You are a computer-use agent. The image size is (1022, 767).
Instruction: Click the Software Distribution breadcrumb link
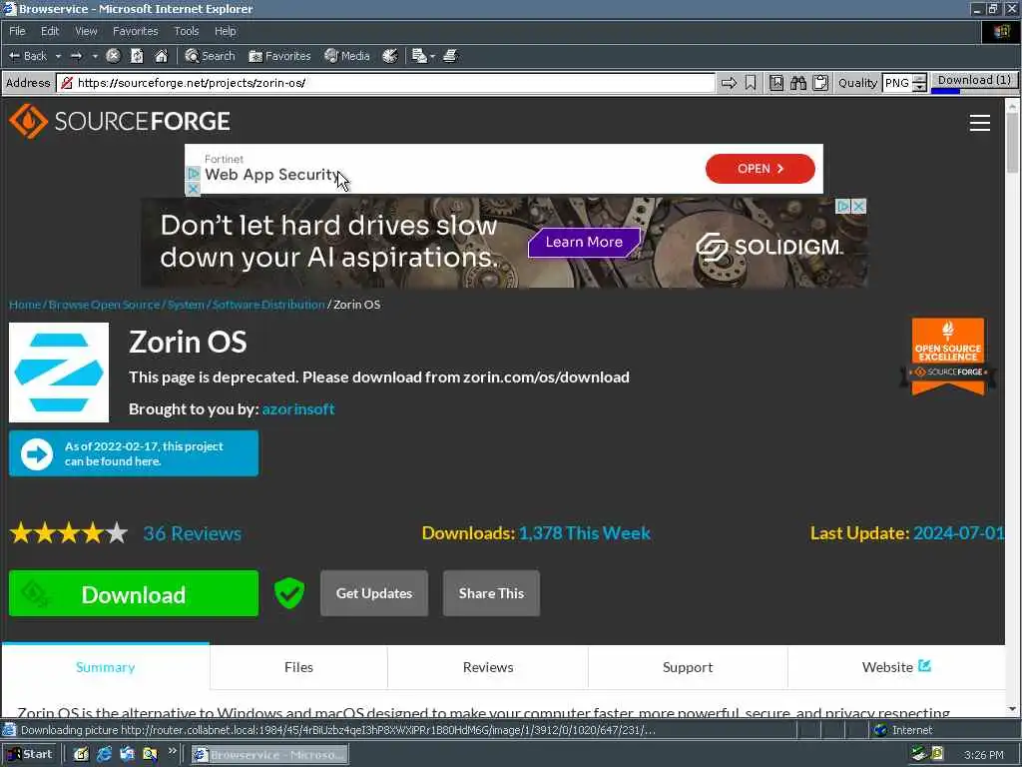(268, 305)
